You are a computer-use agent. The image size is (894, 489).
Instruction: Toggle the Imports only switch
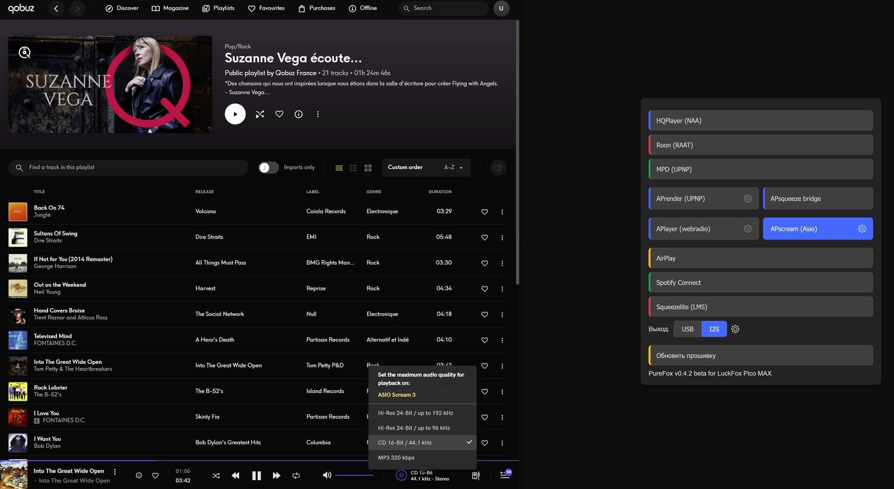click(269, 168)
